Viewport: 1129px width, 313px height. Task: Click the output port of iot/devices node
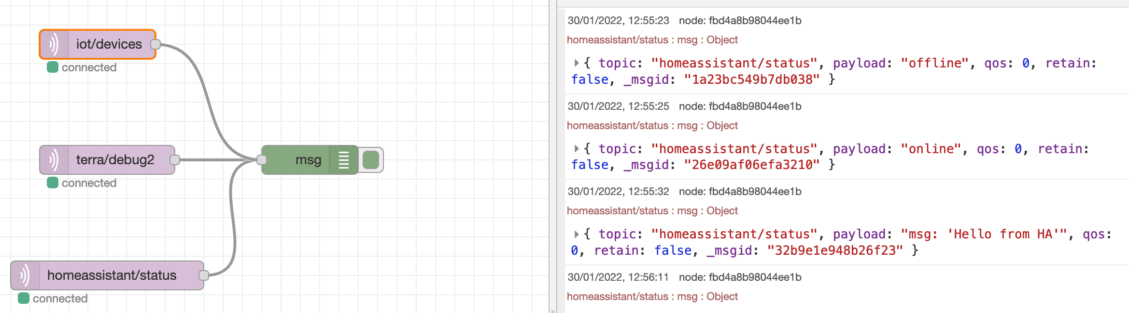coord(155,44)
